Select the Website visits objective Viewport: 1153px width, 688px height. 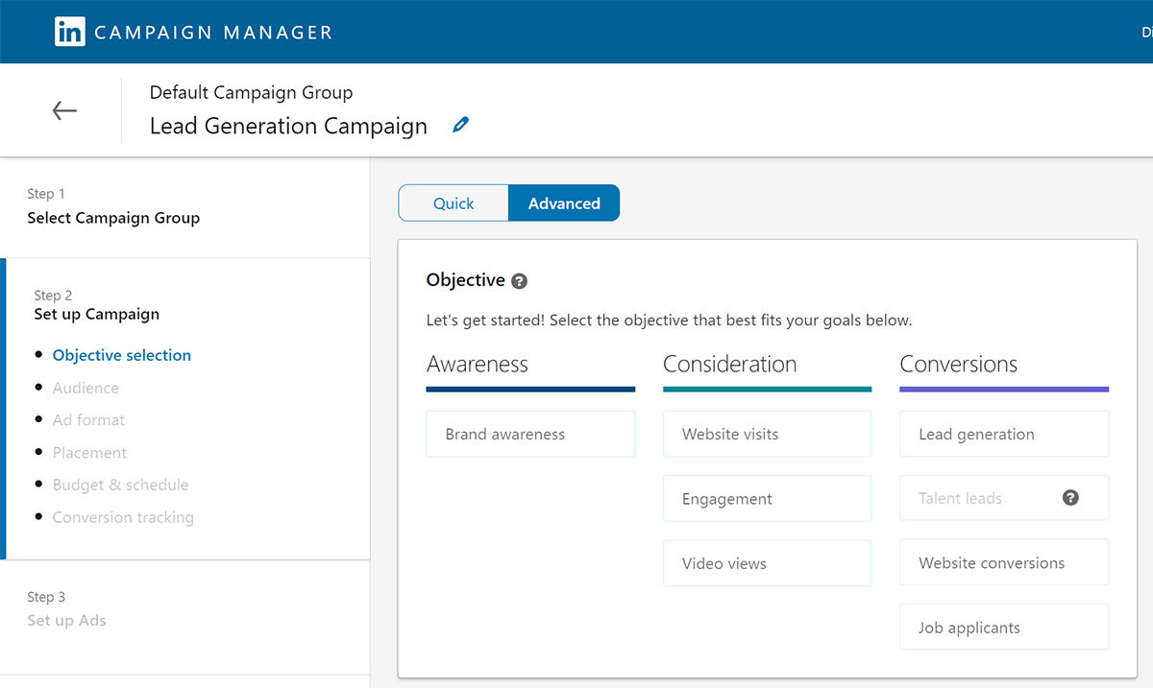coord(766,434)
